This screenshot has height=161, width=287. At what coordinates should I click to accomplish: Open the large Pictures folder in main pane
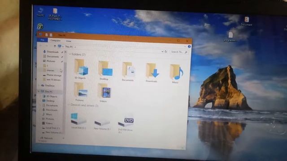[80, 92]
